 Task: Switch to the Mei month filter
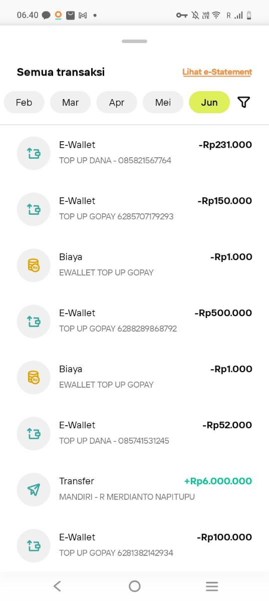(163, 102)
